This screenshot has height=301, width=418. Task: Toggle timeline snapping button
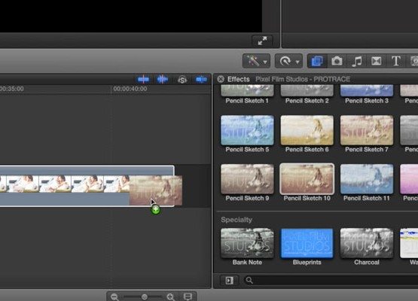coord(201,79)
